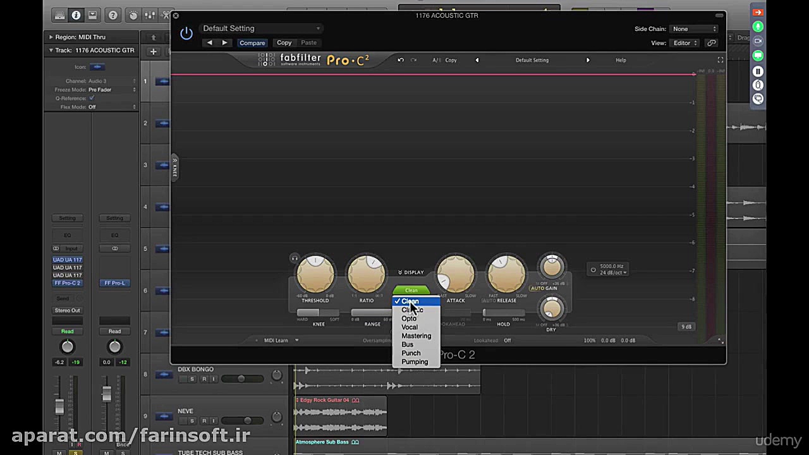Click the Copy button in plug-in header

coord(284,43)
